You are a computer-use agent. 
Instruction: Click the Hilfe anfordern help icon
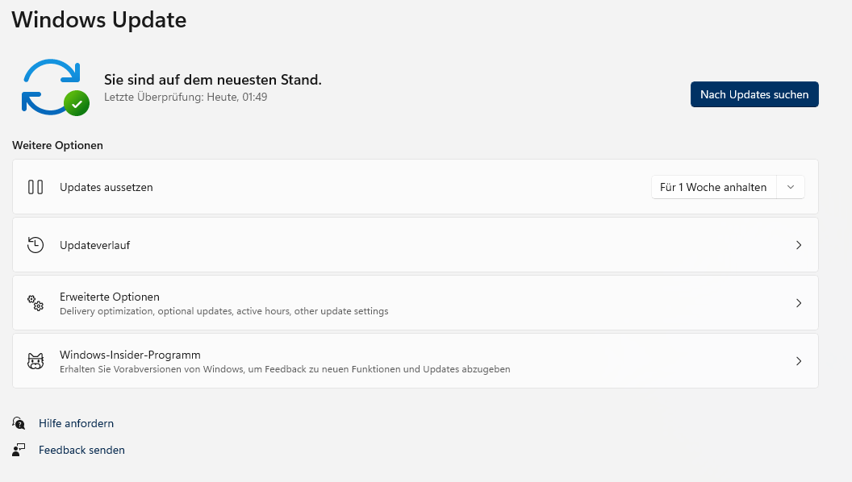(x=19, y=423)
